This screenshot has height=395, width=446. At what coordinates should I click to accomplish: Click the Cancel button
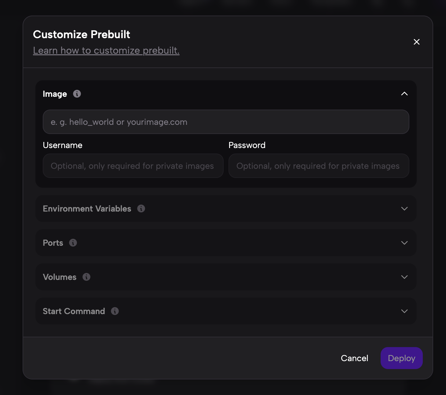(x=354, y=358)
